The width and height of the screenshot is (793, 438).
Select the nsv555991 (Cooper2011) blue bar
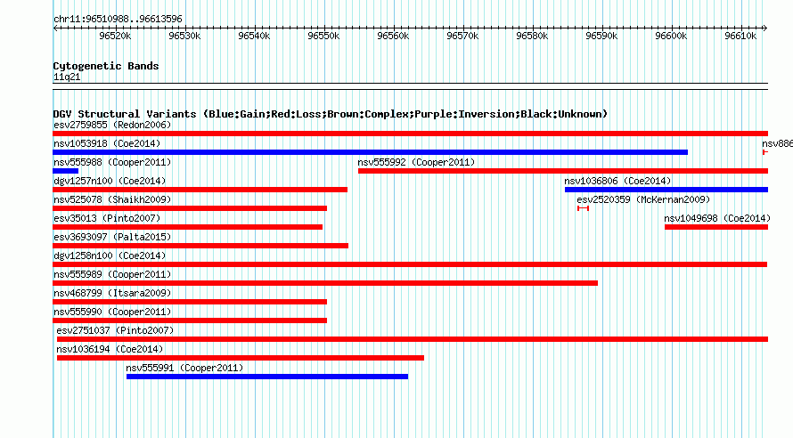point(267,377)
